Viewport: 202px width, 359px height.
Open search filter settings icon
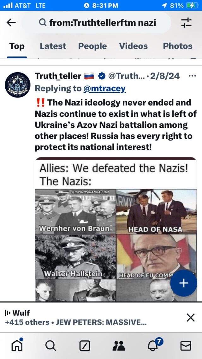[x=186, y=23]
